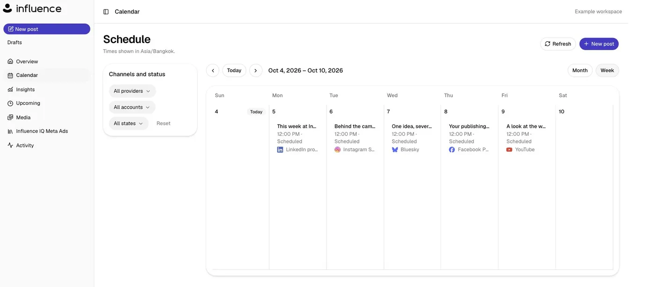Select the Week view
655x287 pixels.
click(607, 71)
